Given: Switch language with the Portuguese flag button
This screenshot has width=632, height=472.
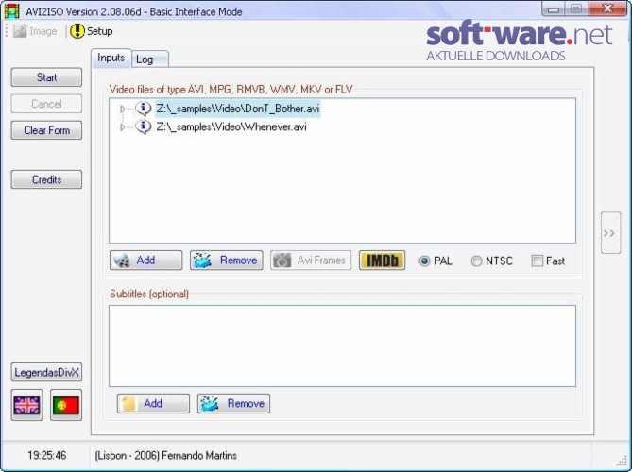Looking at the screenshot, I should (66, 405).
